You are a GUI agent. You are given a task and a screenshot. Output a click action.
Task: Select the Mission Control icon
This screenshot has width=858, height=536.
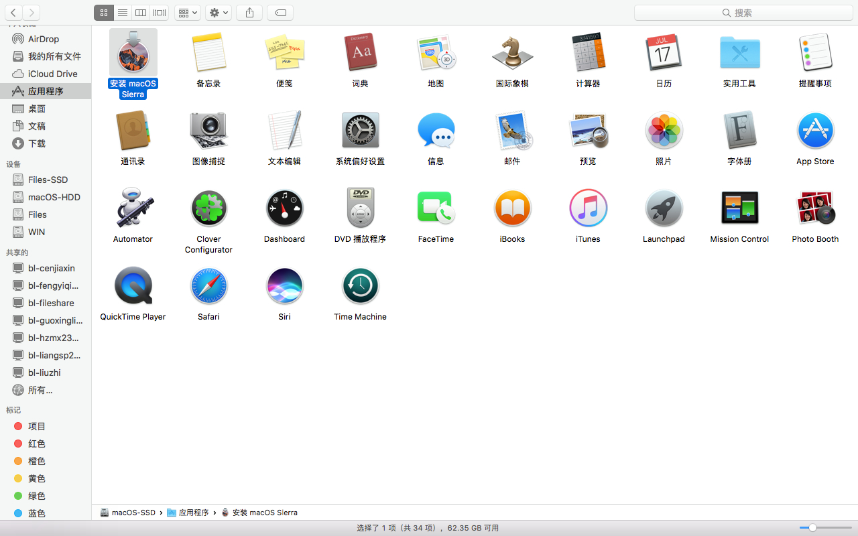739,208
